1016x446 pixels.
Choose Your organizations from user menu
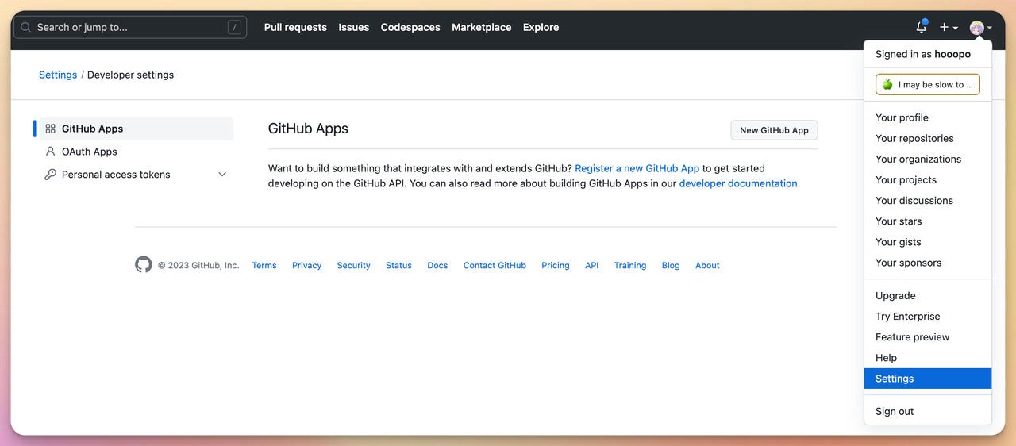[928, 159]
